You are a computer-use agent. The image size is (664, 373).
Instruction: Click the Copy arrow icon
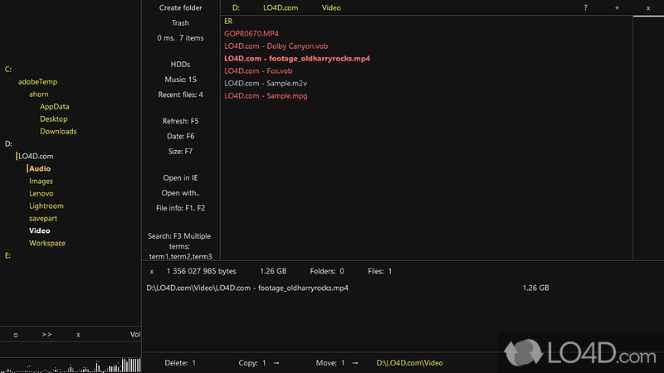tap(276, 363)
